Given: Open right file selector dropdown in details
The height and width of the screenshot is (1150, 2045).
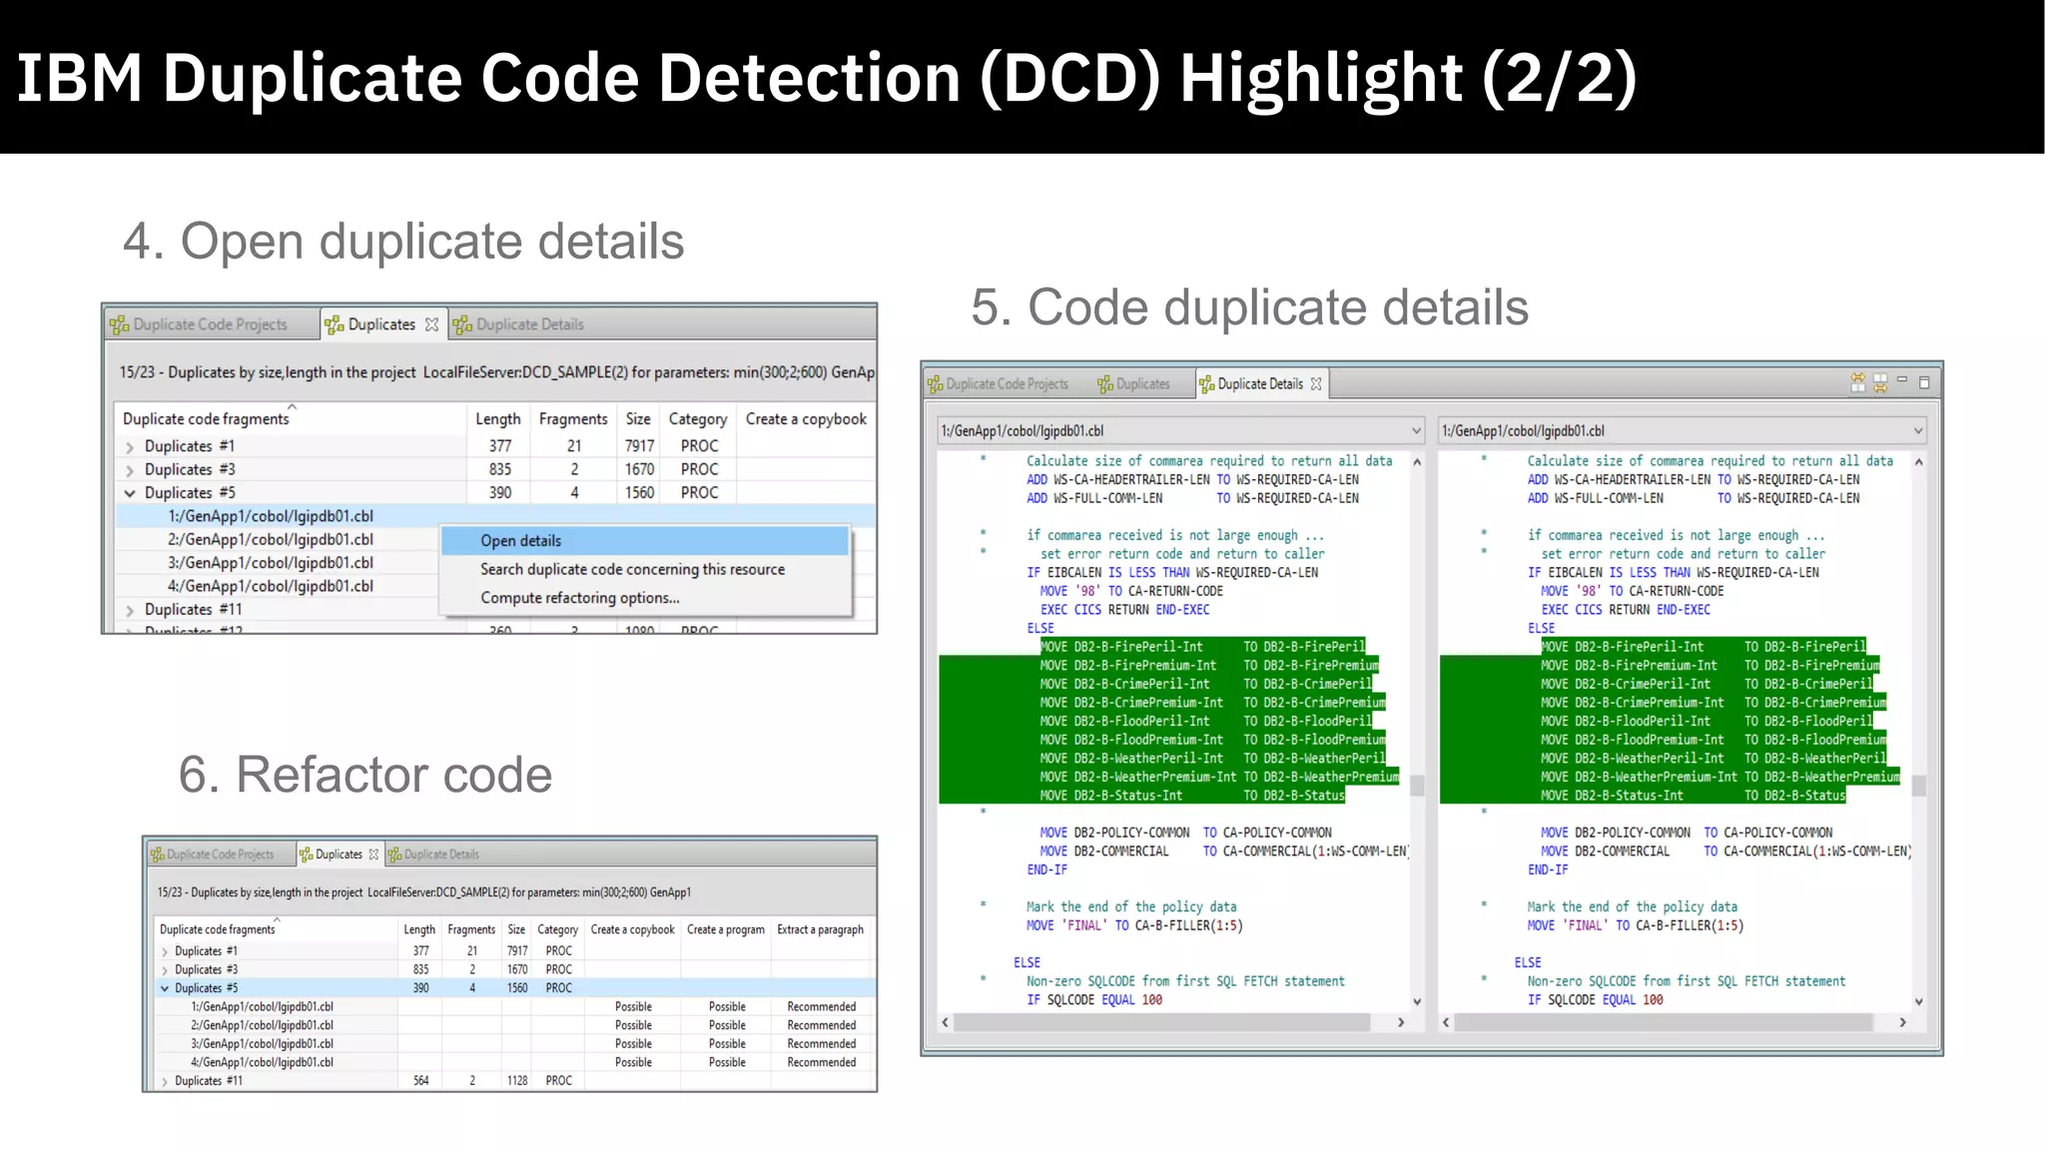Looking at the screenshot, I should tap(1917, 431).
